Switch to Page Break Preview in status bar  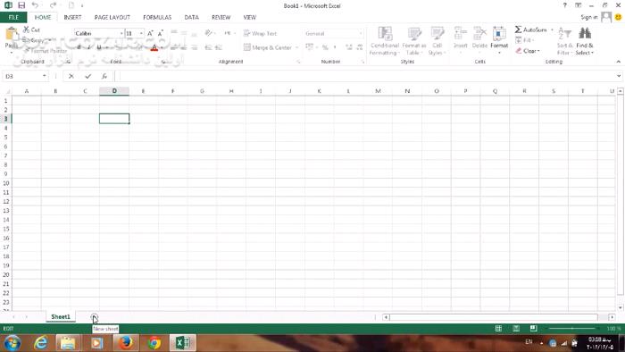click(533, 329)
